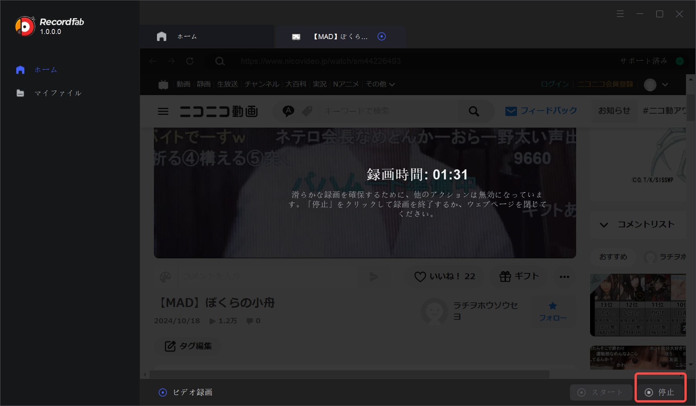Toggle the tag search mode icon
This screenshot has height=406, width=696.
(x=307, y=111)
